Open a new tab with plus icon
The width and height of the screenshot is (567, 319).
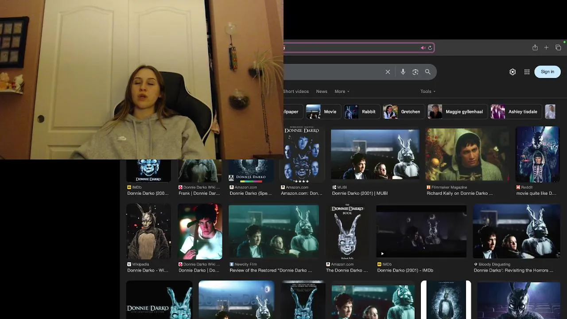click(546, 47)
